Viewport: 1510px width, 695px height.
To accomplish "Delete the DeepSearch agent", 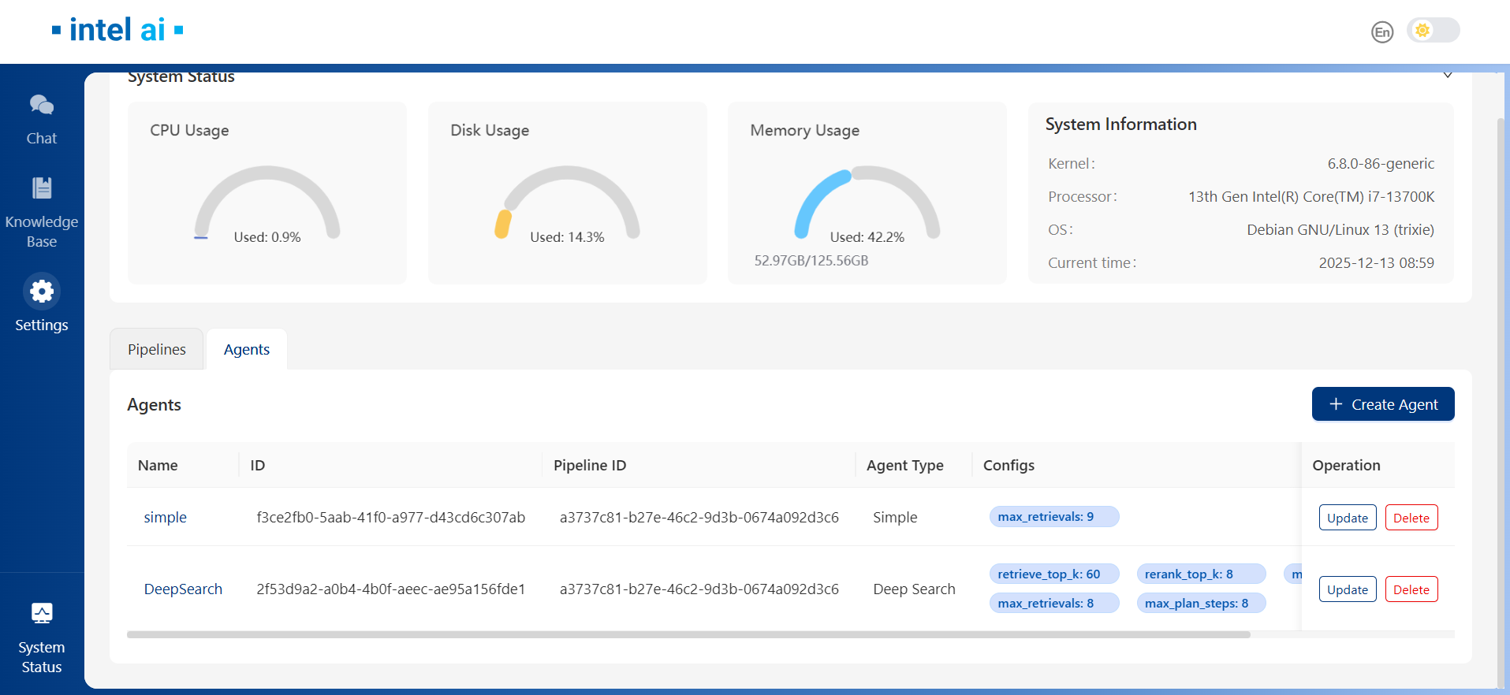I will point(1411,589).
